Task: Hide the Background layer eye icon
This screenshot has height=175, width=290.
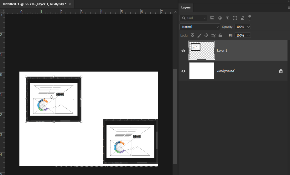Action: tap(184, 71)
